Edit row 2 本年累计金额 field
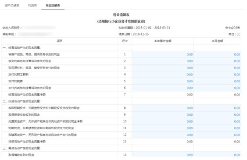The image size is (247, 160). [163, 61]
